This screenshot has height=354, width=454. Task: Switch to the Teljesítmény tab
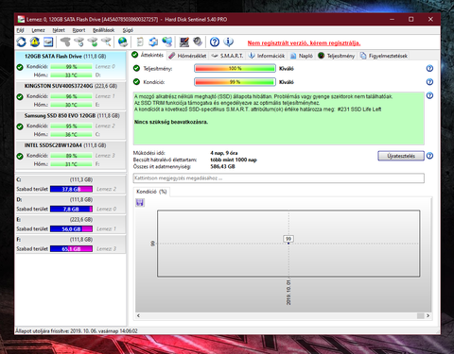(x=337, y=56)
